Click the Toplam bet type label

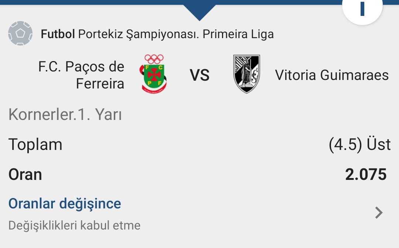[x=35, y=145]
